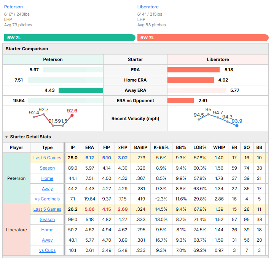Screen dimensions: 271x258
Task: Click the BB% column header
Action: click(x=181, y=147)
